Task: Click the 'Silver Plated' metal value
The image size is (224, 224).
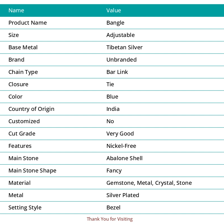Action: (x=123, y=195)
